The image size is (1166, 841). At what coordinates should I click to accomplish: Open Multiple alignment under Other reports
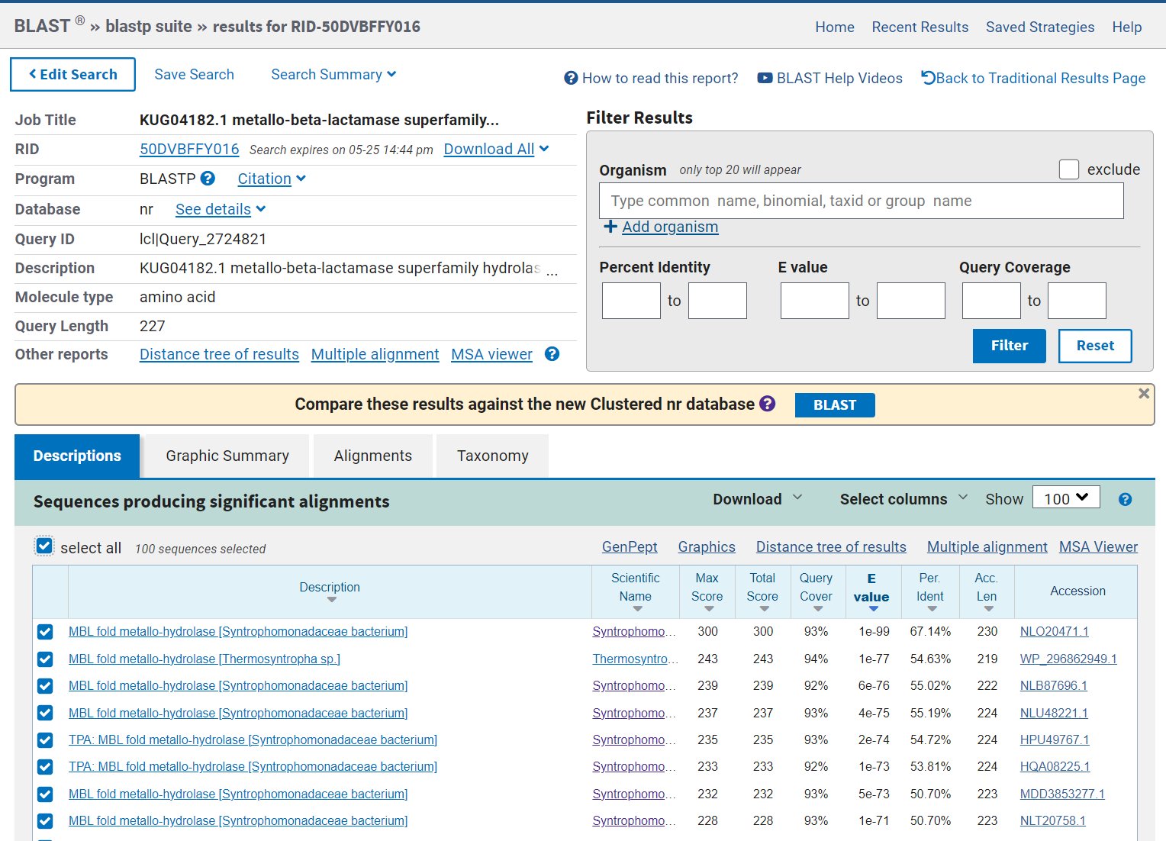point(375,354)
